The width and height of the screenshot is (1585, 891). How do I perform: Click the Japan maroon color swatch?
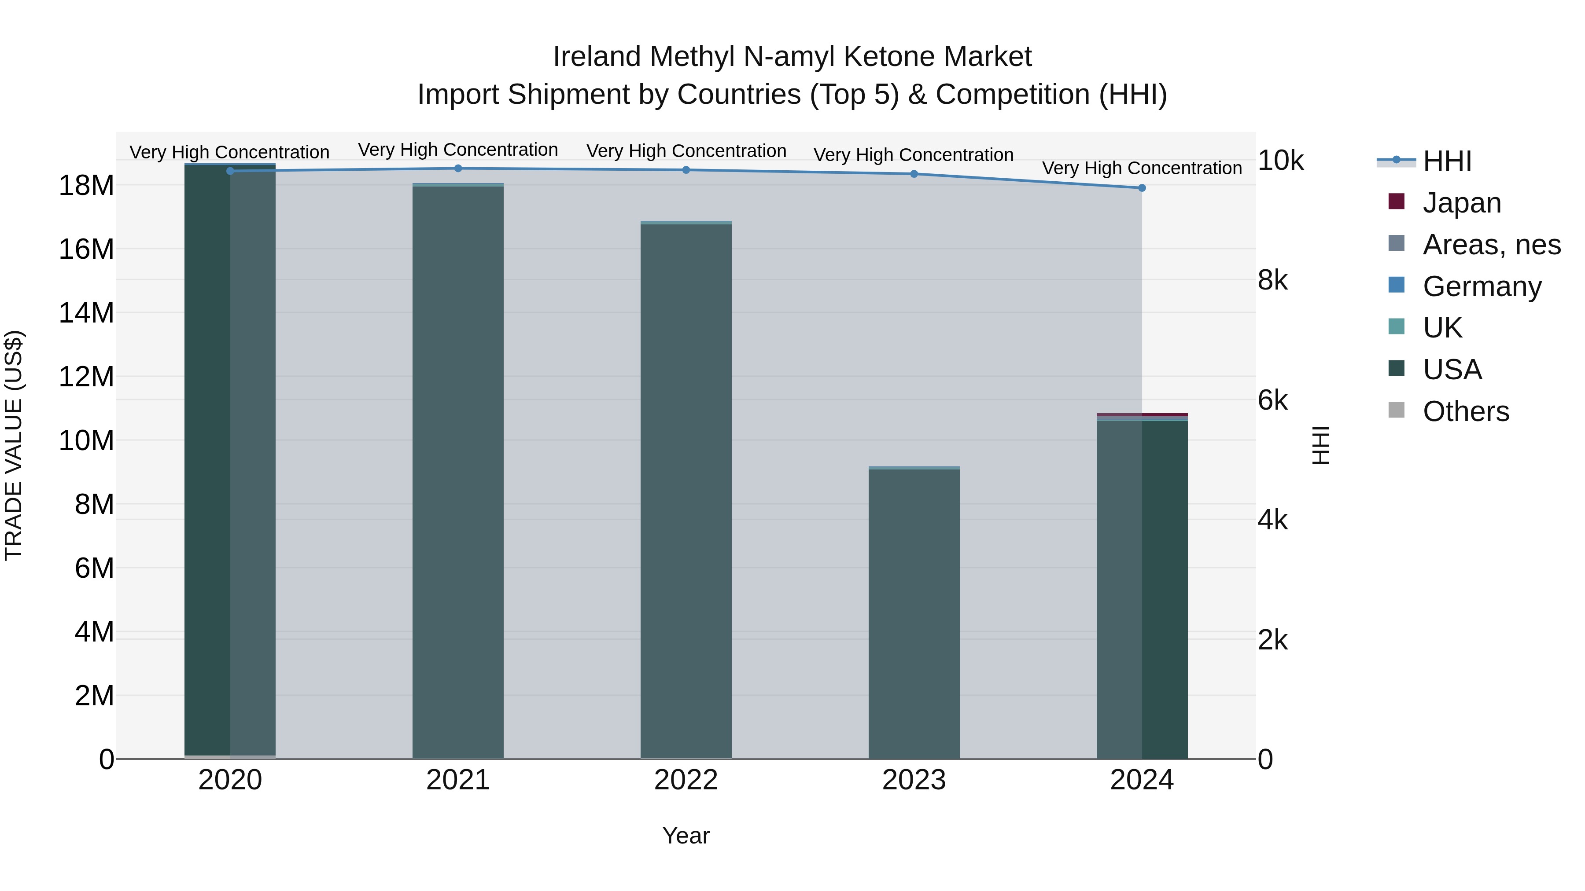tap(1397, 201)
